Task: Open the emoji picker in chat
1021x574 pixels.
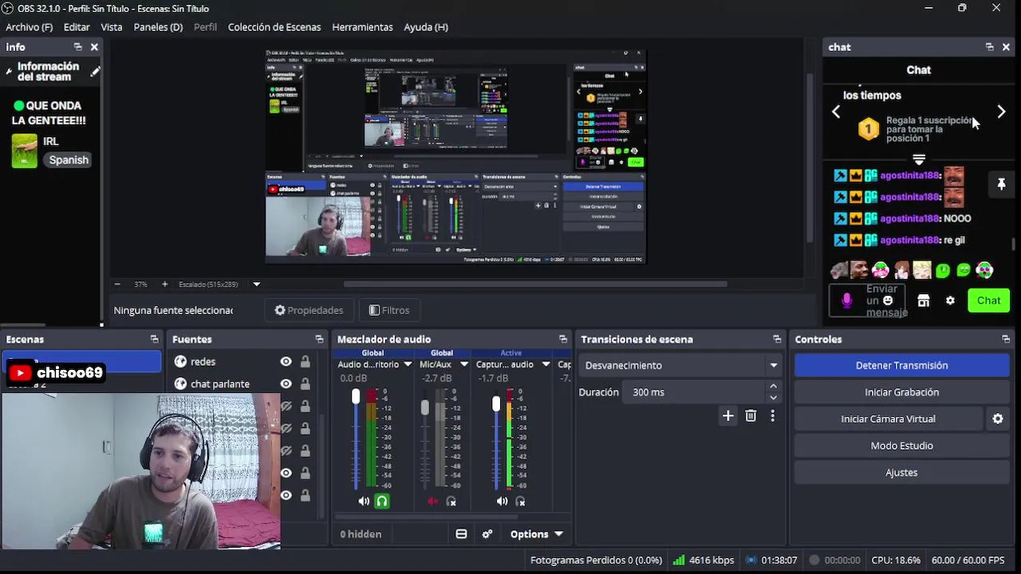Action: (x=888, y=300)
